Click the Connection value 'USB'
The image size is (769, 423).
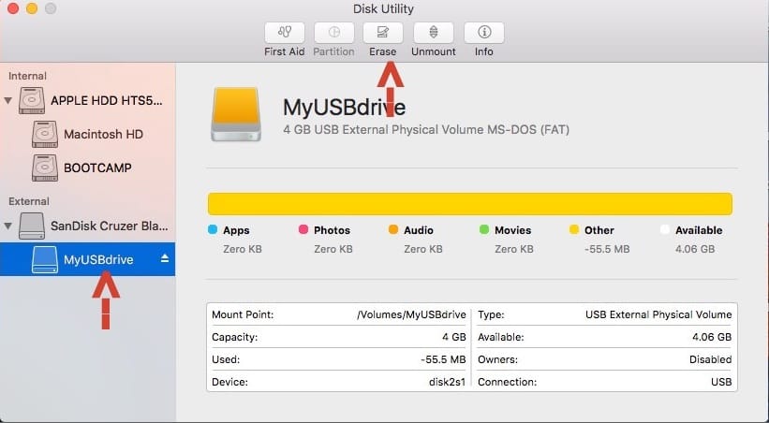point(721,382)
